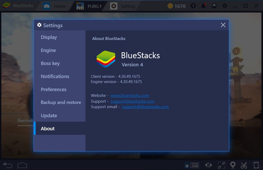Open the keyboard controls icon

pyautogui.click(x=194, y=165)
